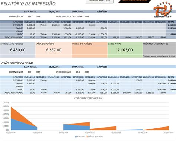Select the 30,4166667 periodicidade value
This screenshot has width=176, height=141.
click(78, 17)
